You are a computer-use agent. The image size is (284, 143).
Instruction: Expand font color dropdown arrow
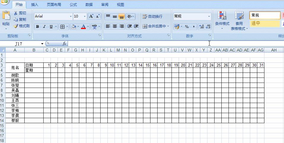coord(88,27)
